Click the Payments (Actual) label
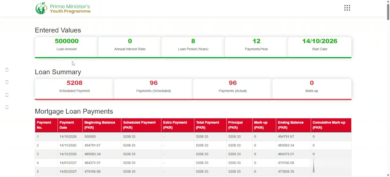This screenshot has height=177, width=390. [233, 91]
